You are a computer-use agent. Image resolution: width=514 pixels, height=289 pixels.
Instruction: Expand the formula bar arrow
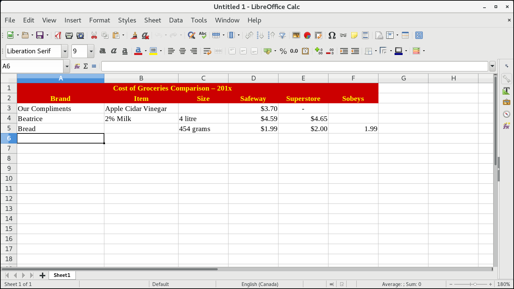pyautogui.click(x=493, y=66)
